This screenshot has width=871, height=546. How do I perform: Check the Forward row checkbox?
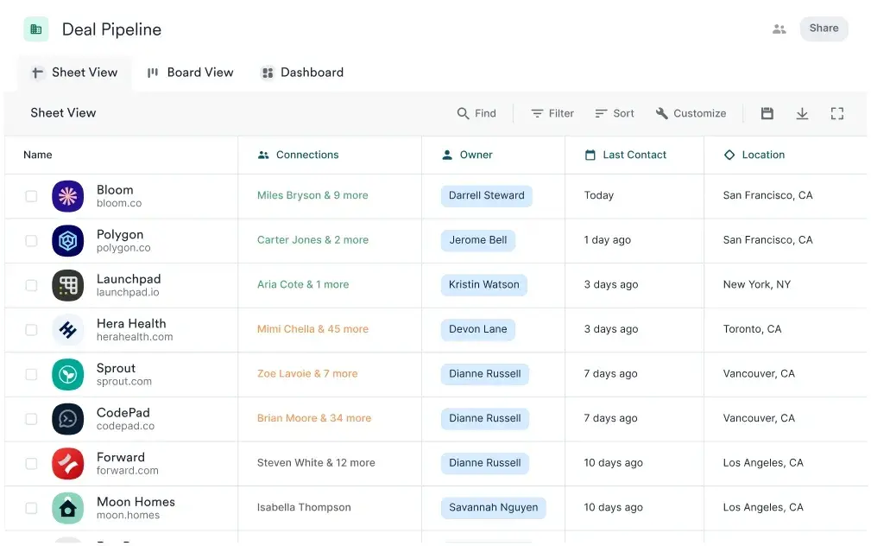[31, 464]
